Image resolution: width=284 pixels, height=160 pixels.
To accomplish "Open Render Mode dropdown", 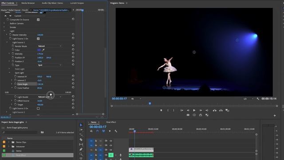I will 50,46.
